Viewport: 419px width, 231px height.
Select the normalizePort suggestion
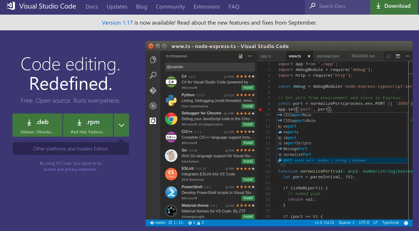point(342,155)
